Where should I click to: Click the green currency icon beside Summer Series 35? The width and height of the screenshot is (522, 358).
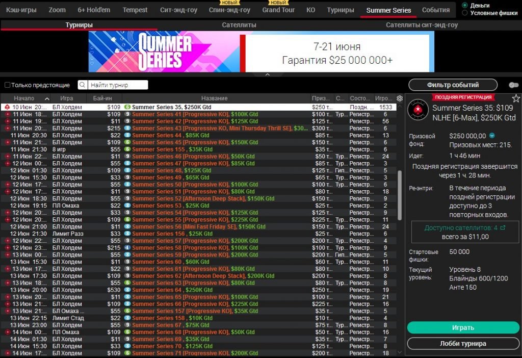click(x=127, y=107)
